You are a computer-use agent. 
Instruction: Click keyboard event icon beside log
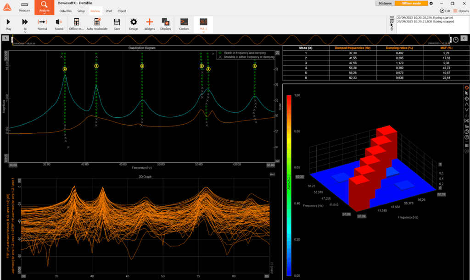coord(392,17)
